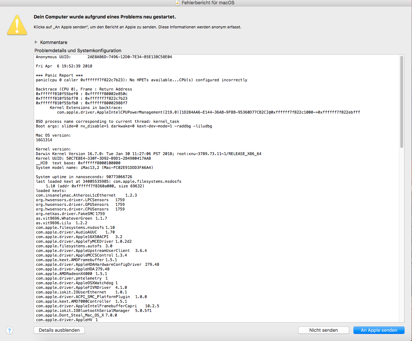
Task: Click the as.vit9696.WhateverGreen line
Action: pos(71,218)
